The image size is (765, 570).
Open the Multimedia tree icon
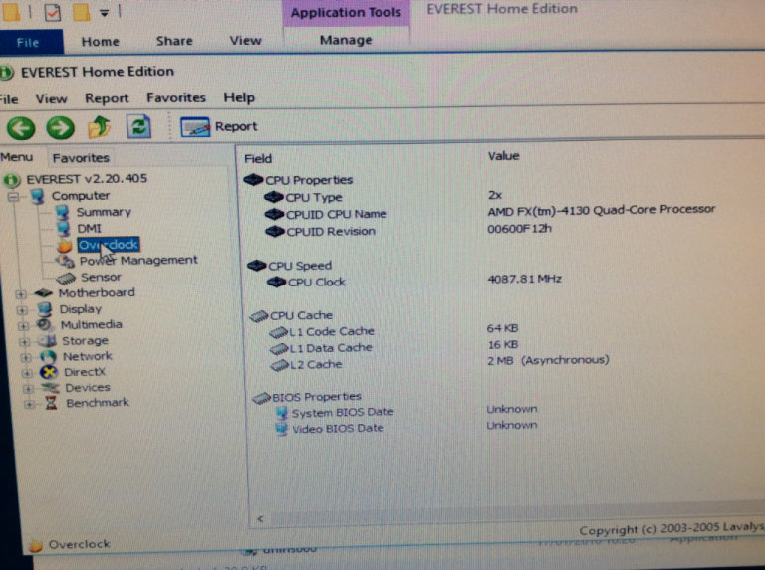pos(45,324)
